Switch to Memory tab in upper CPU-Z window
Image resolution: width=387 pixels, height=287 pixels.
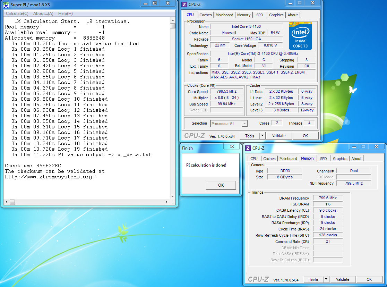(244, 15)
